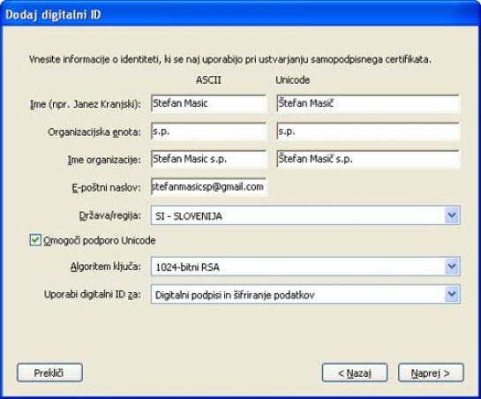Click the Ime (npr. Janez Kranjski) label
This screenshot has height=399, width=481.
click(86, 104)
